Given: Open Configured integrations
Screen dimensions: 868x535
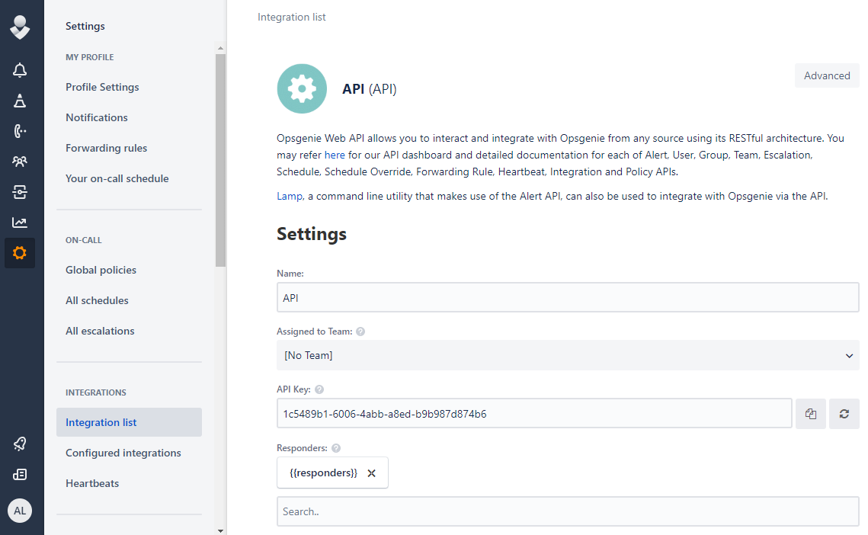Looking at the screenshot, I should click(123, 453).
